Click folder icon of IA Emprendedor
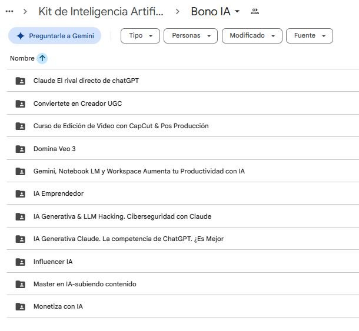359x331 pixels. click(x=21, y=193)
